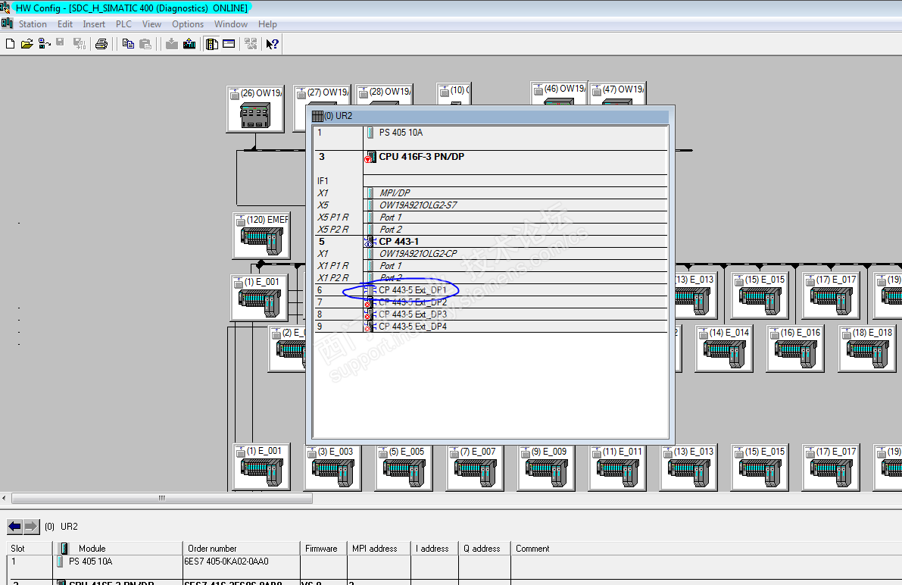Click the Upload to PG icon

tap(189, 44)
